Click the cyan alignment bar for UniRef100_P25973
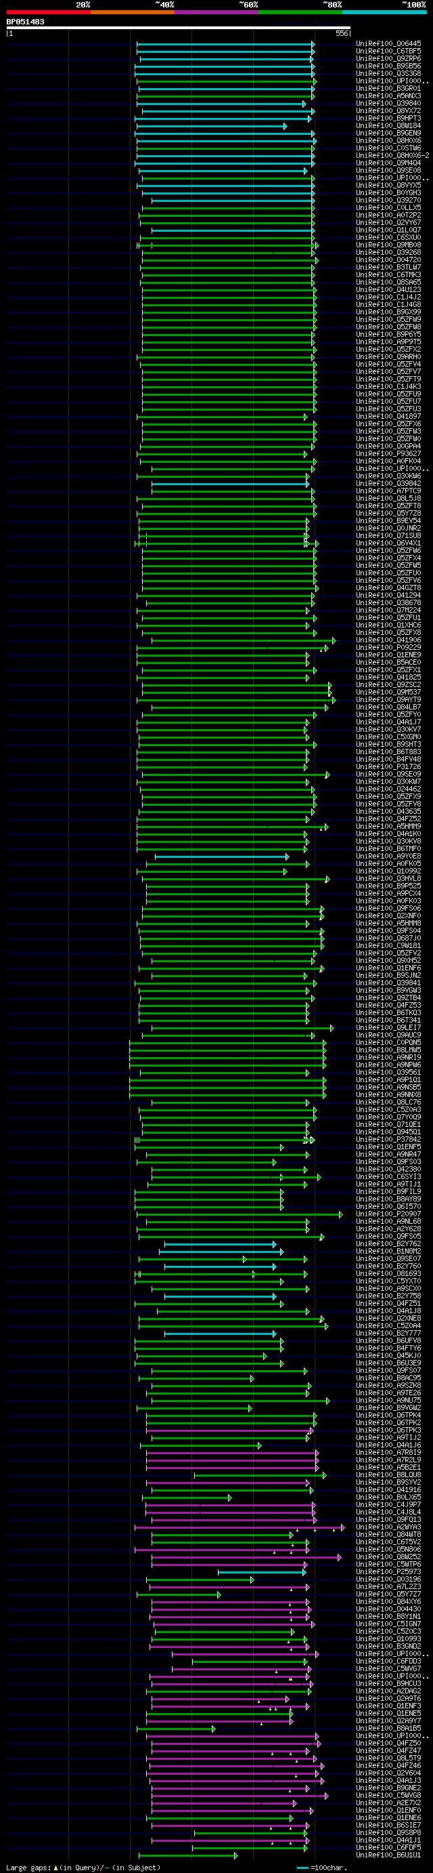The height and width of the screenshot is (1873, 433). [263, 1572]
